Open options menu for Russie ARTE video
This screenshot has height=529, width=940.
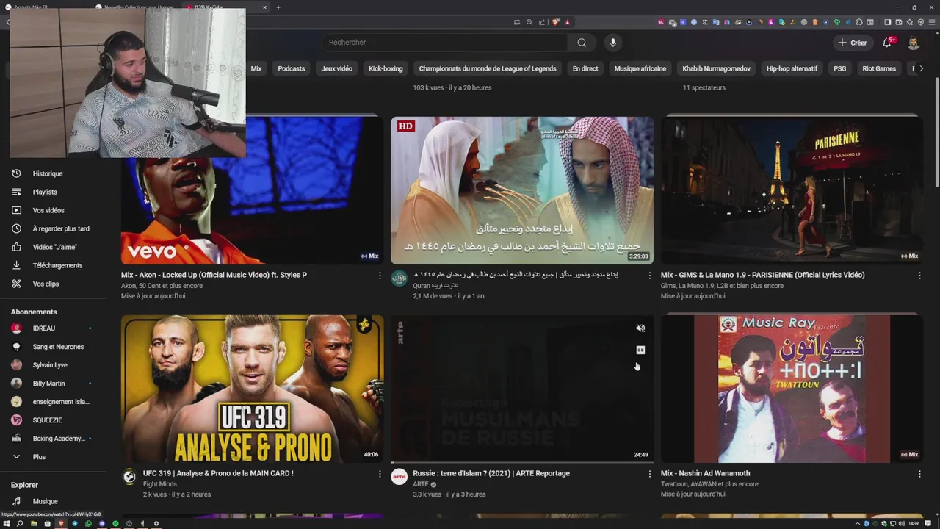(x=649, y=474)
